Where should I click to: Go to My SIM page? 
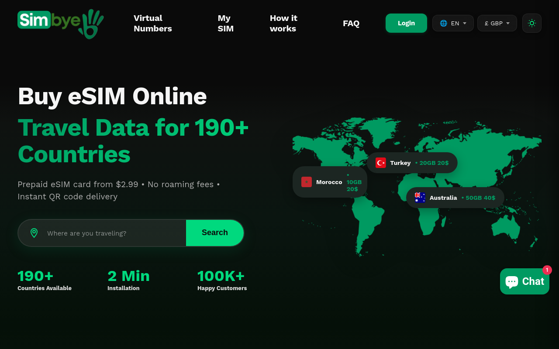225,23
